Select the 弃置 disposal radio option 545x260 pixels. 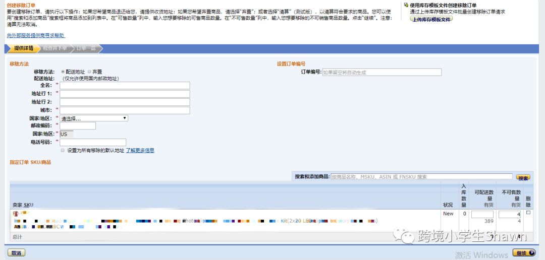89,72
